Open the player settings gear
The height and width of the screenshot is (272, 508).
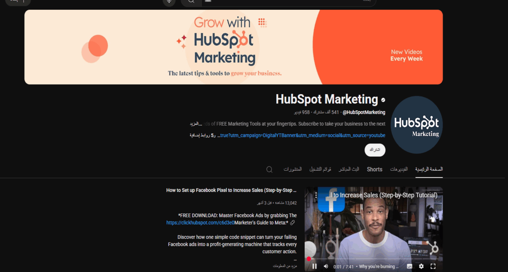pyautogui.click(x=421, y=266)
